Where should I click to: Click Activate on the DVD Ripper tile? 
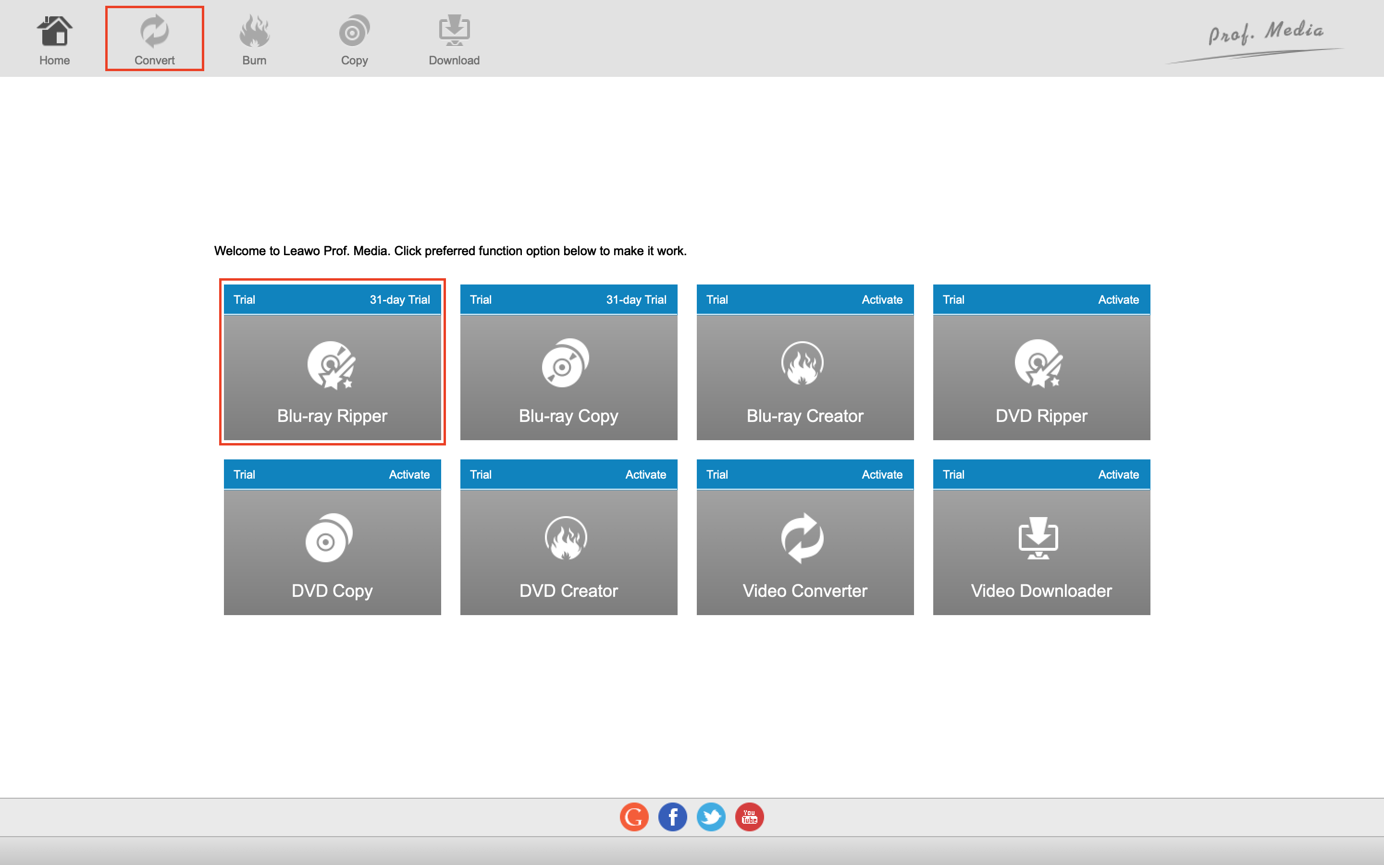click(x=1118, y=300)
